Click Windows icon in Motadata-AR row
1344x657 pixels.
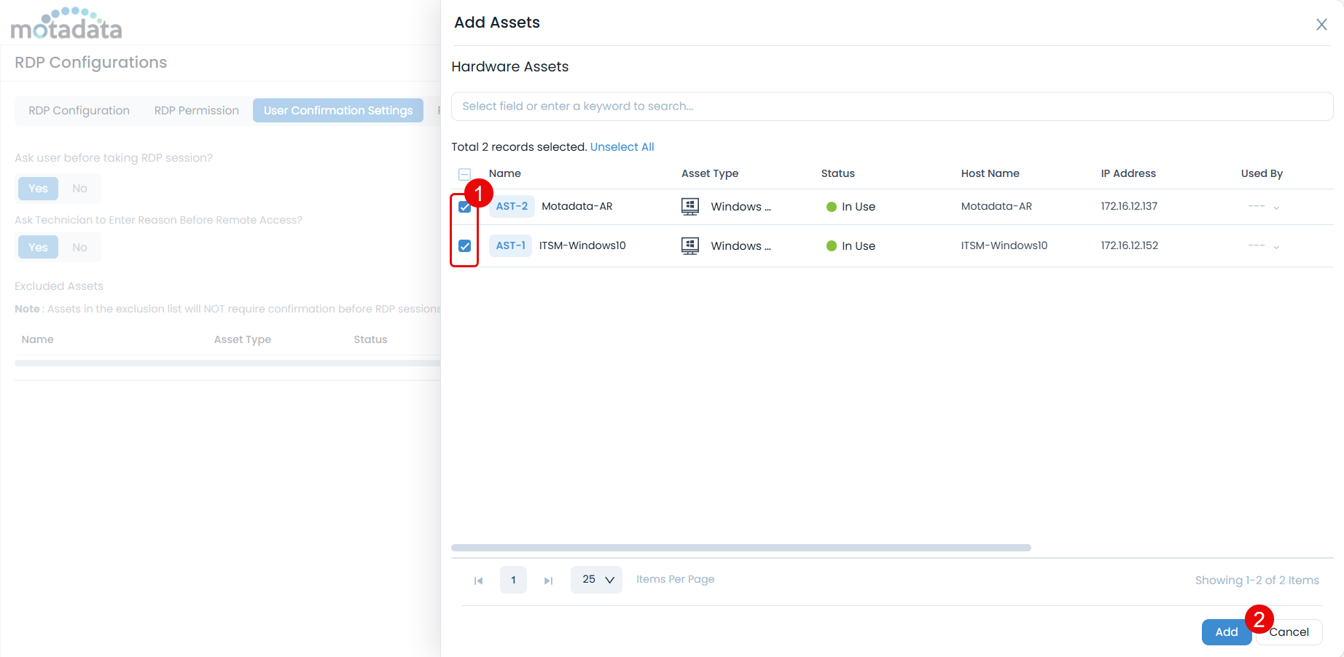pyautogui.click(x=689, y=207)
